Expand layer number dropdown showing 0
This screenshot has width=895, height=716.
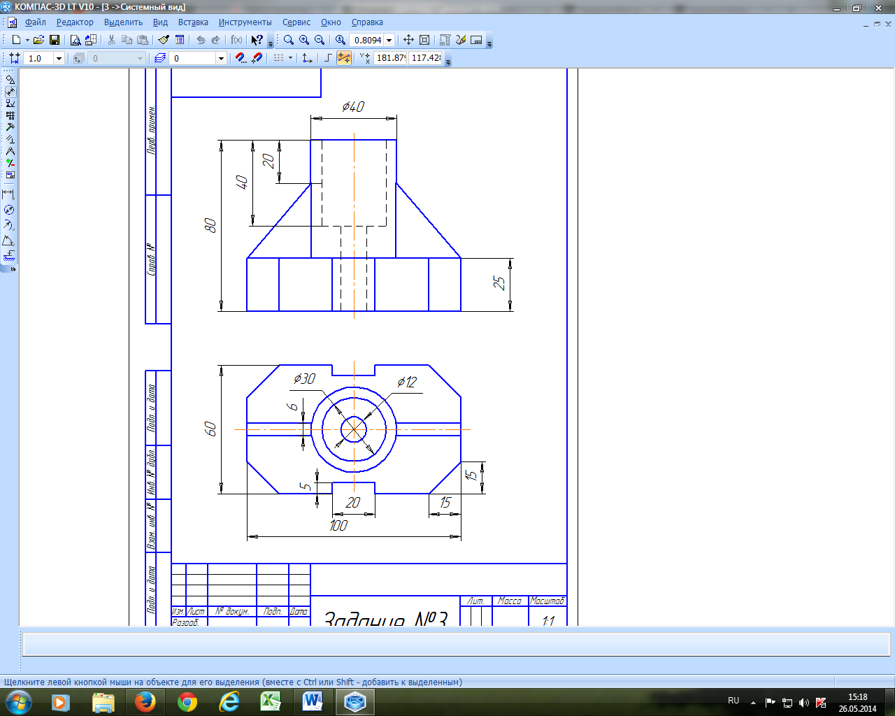(x=221, y=58)
